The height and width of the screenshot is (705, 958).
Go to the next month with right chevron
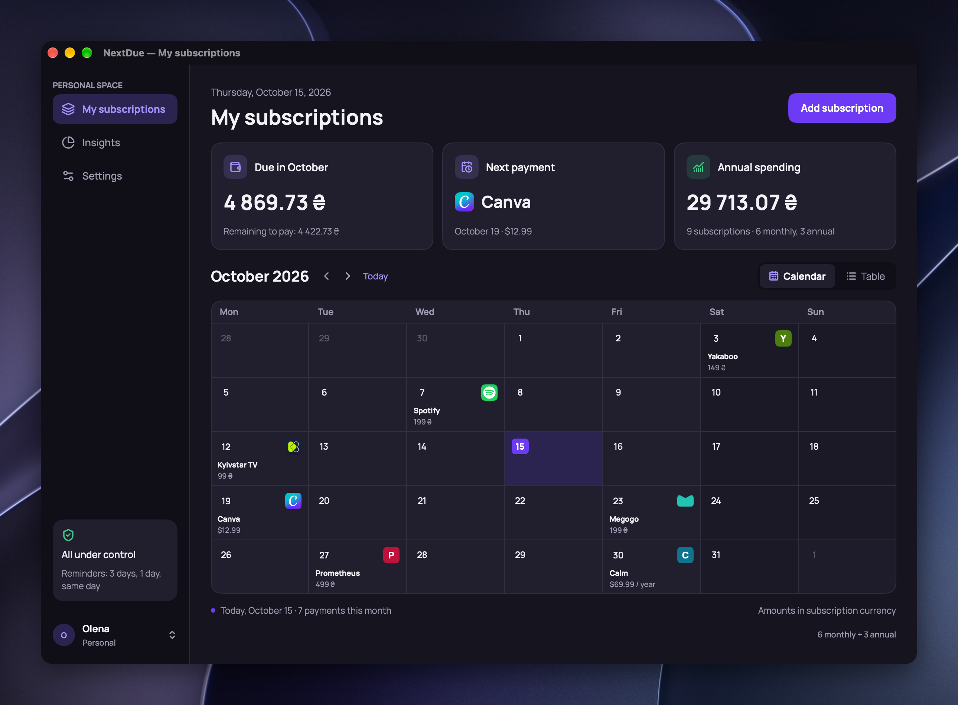point(348,276)
